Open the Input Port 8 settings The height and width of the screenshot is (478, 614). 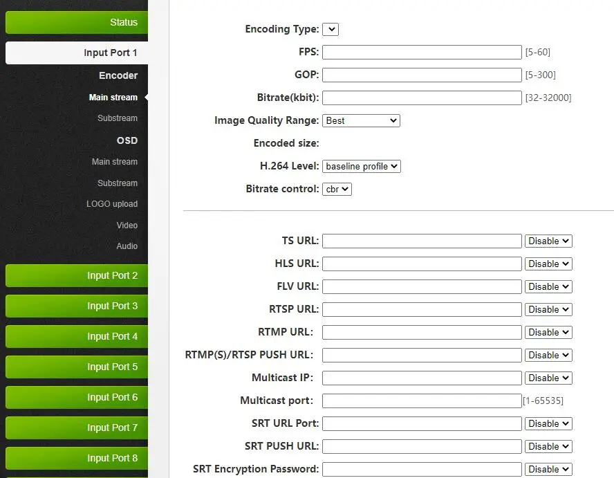(76, 458)
